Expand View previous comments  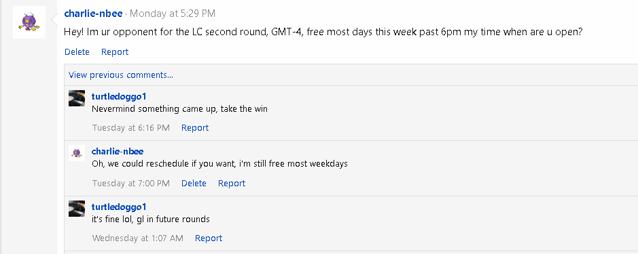coord(121,75)
